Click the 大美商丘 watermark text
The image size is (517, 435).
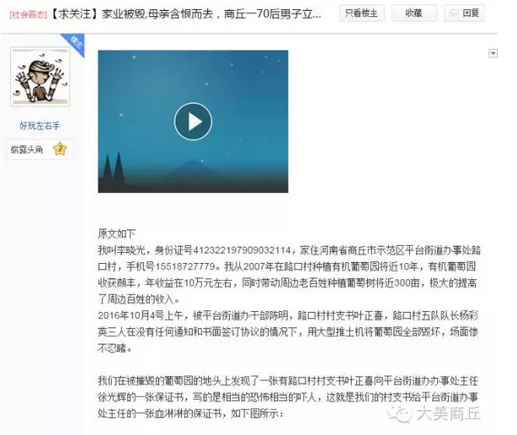pos(448,414)
